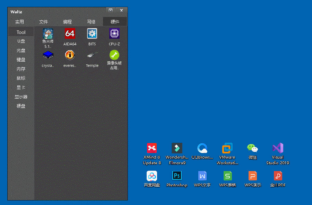
Task: Open the 编程 tab in Waltz
Action: click(x=67, y=22)
